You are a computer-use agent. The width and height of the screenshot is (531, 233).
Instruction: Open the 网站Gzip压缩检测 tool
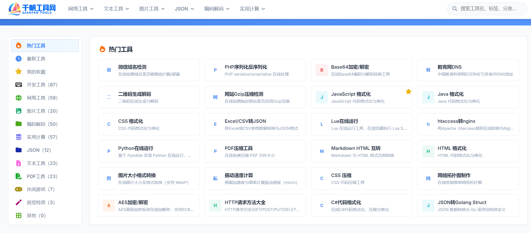(x=255, y=97)
